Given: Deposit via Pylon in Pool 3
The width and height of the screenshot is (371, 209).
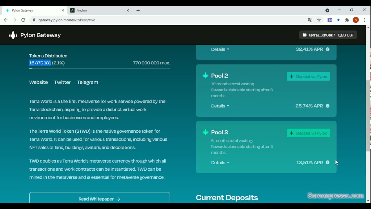Looking at the screenshot, I should point(308,133).
